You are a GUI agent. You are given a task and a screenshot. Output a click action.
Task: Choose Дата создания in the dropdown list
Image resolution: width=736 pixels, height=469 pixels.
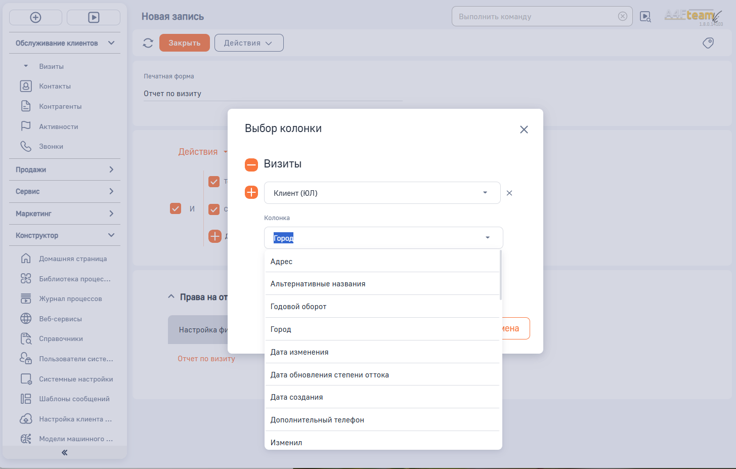point(296,397)
